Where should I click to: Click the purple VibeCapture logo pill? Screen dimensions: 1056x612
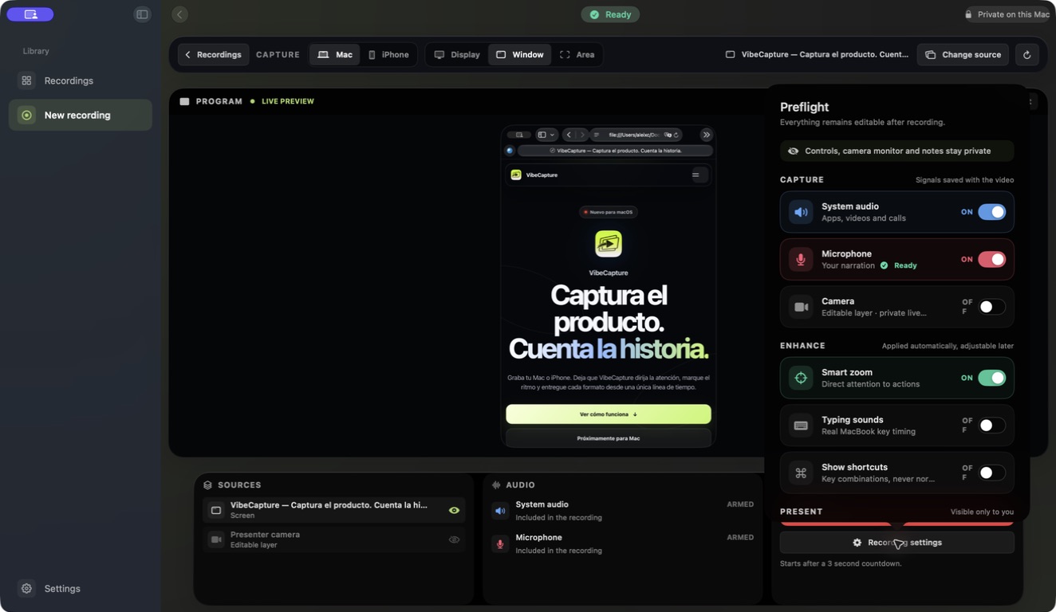[30, 14]
